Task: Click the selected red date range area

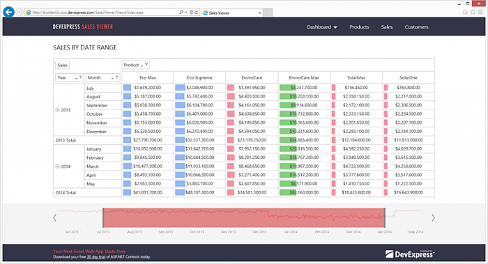Action: (244, 218)
